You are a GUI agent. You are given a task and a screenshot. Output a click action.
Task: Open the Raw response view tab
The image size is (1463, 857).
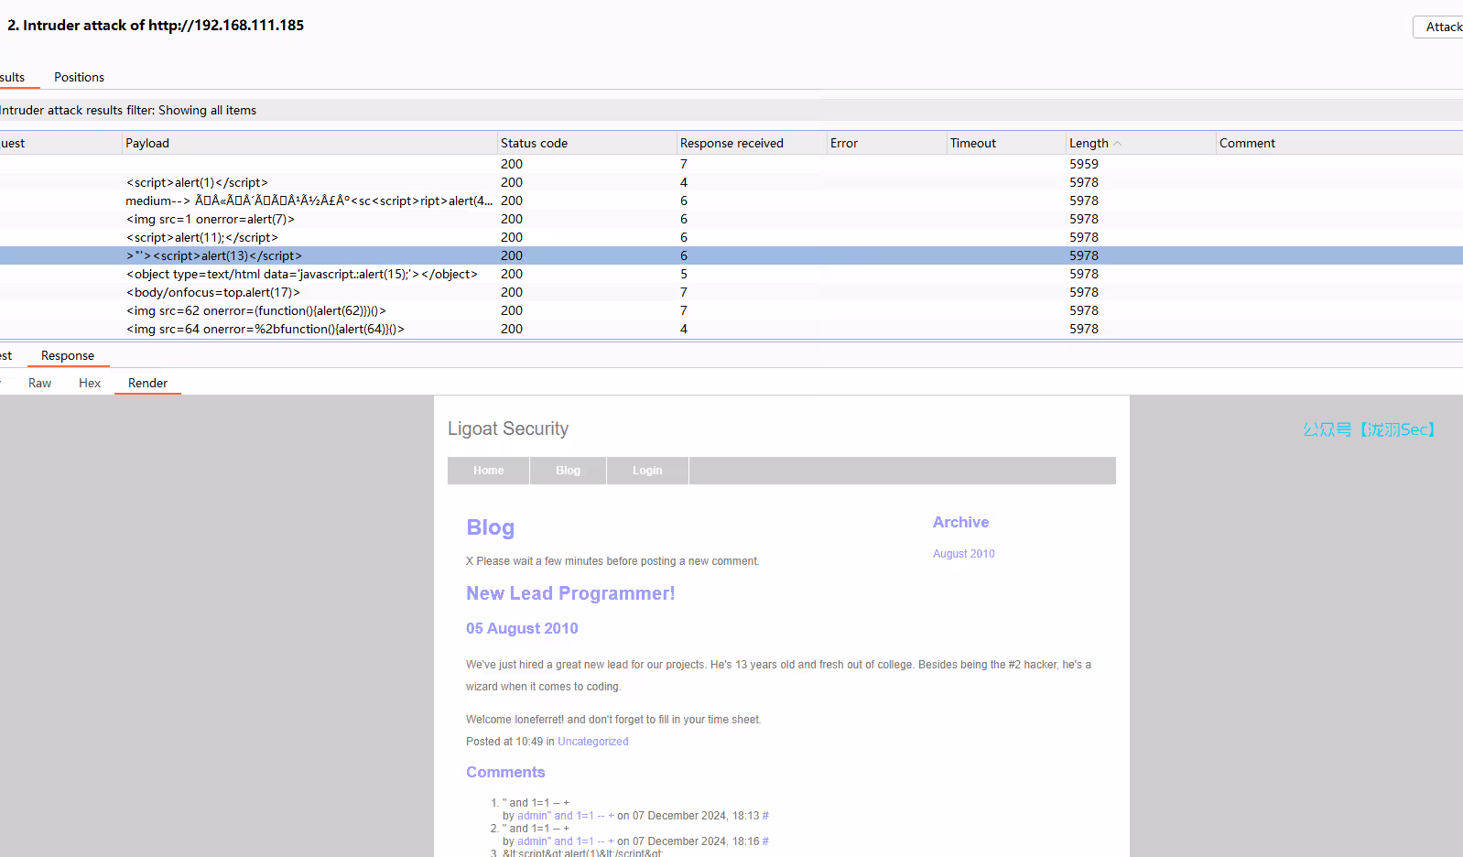click(x=39, y=384)
